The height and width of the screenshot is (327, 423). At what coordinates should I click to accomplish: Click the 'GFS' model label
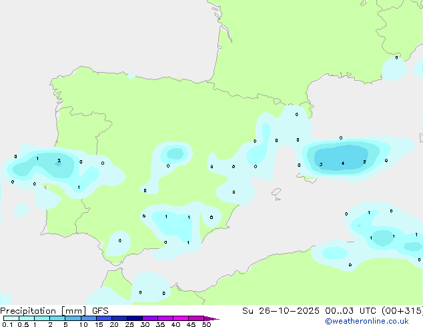100,311
